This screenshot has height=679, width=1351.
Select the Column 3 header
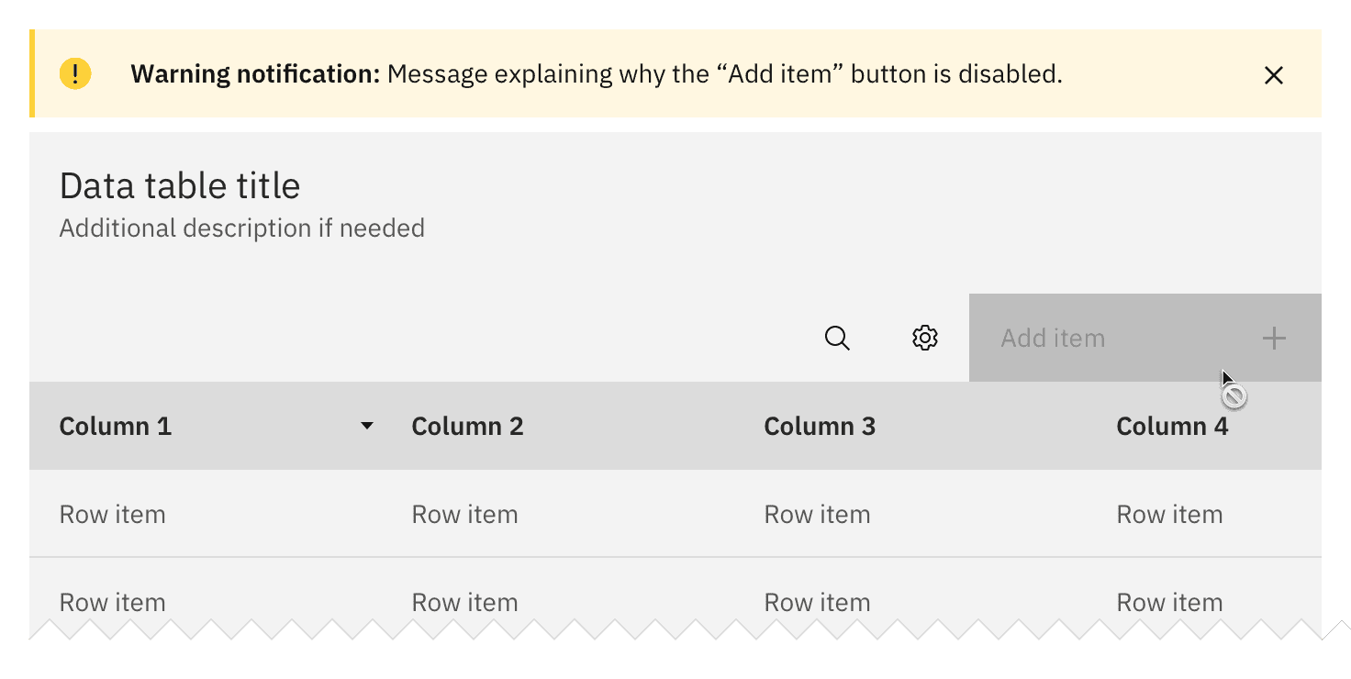pyautogui.click(x=820, y=426)
